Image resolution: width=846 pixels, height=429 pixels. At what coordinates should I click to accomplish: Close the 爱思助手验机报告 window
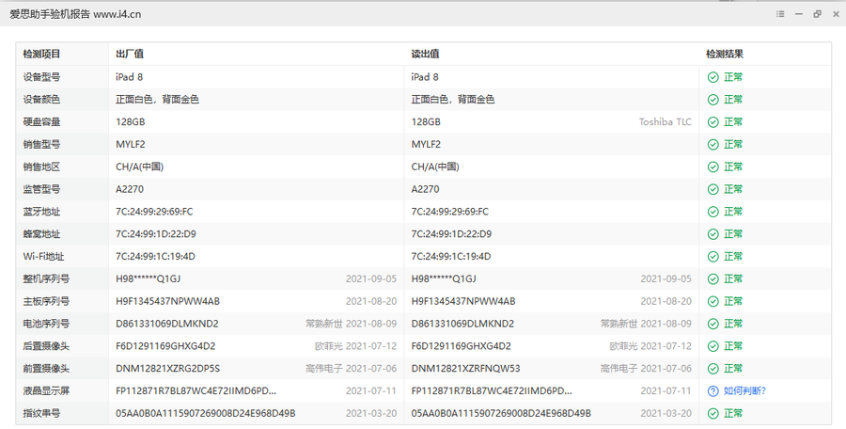pos(837,14)
